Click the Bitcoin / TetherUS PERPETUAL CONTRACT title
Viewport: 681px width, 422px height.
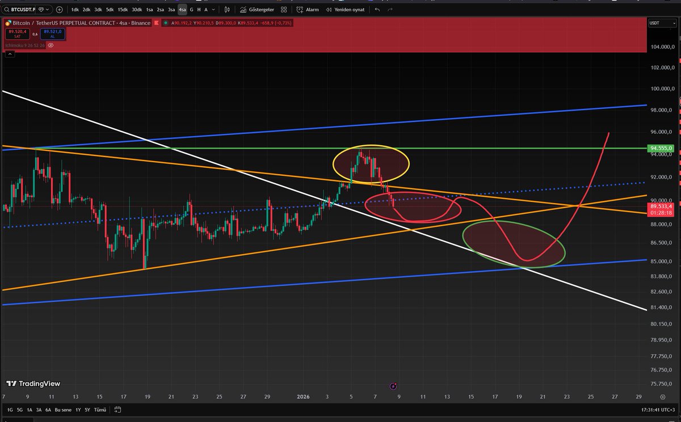82,23
